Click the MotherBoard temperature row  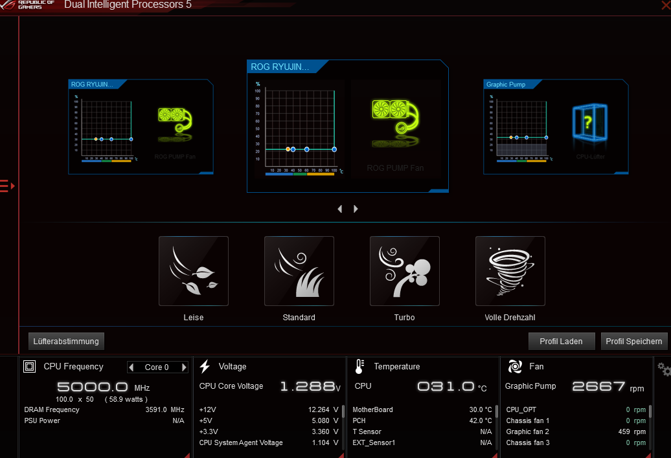422,409
